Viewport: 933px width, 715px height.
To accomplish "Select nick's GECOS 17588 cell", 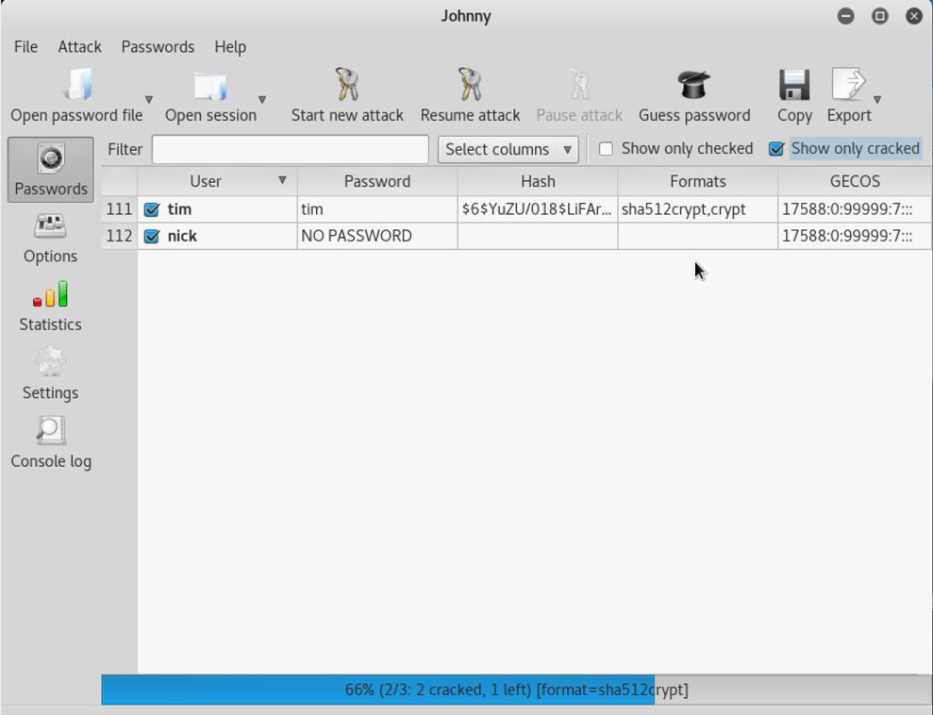I will [x=855, y=236].
